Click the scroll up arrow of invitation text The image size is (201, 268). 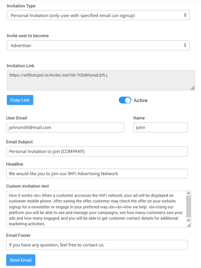click(188, 194)
